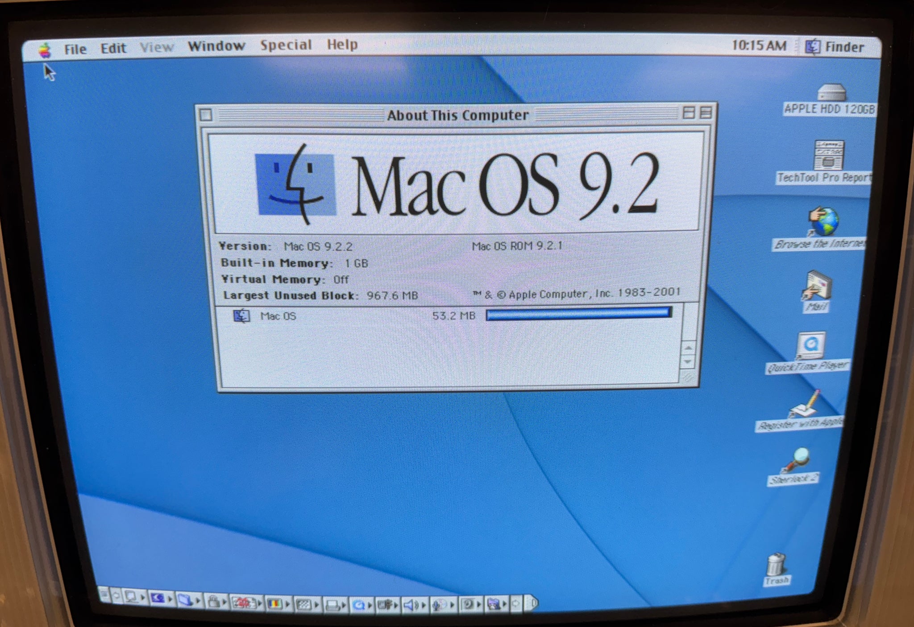This screenshot has height=627, width=914.
Task: Click the Printer selector Control Strip module
Action: 335,605
